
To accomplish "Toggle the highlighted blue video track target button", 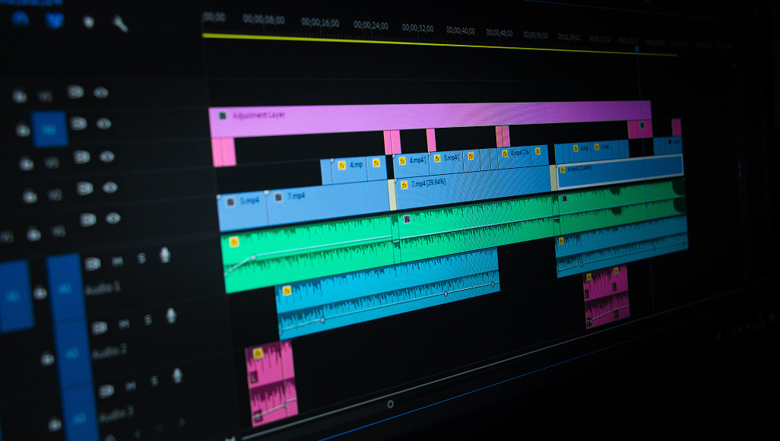I will tap(49, 130).
